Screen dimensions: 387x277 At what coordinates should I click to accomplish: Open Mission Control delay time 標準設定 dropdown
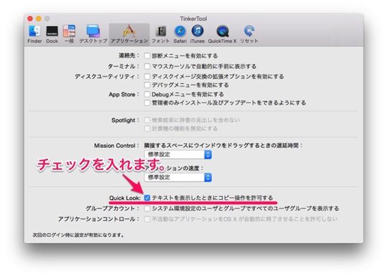(178, 154)
